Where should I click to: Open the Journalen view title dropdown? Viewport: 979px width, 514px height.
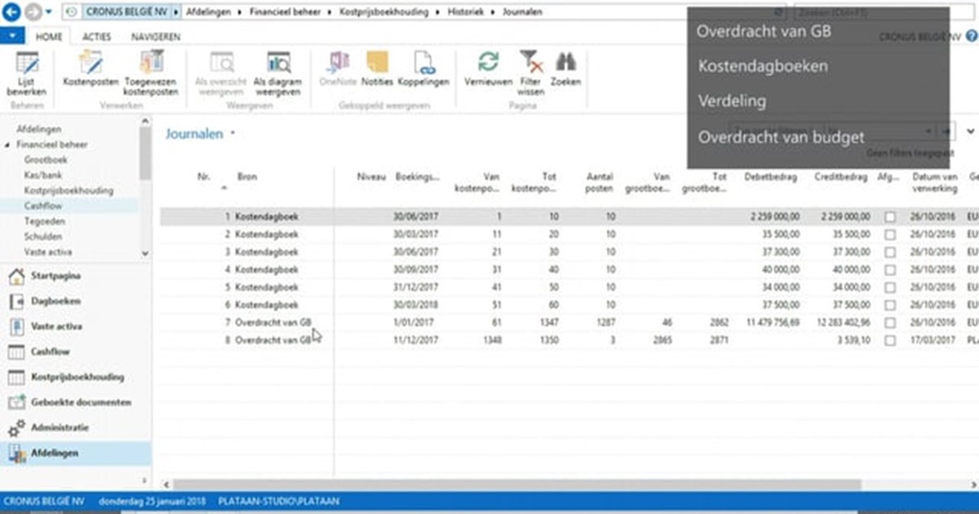(x=233, y=135)
